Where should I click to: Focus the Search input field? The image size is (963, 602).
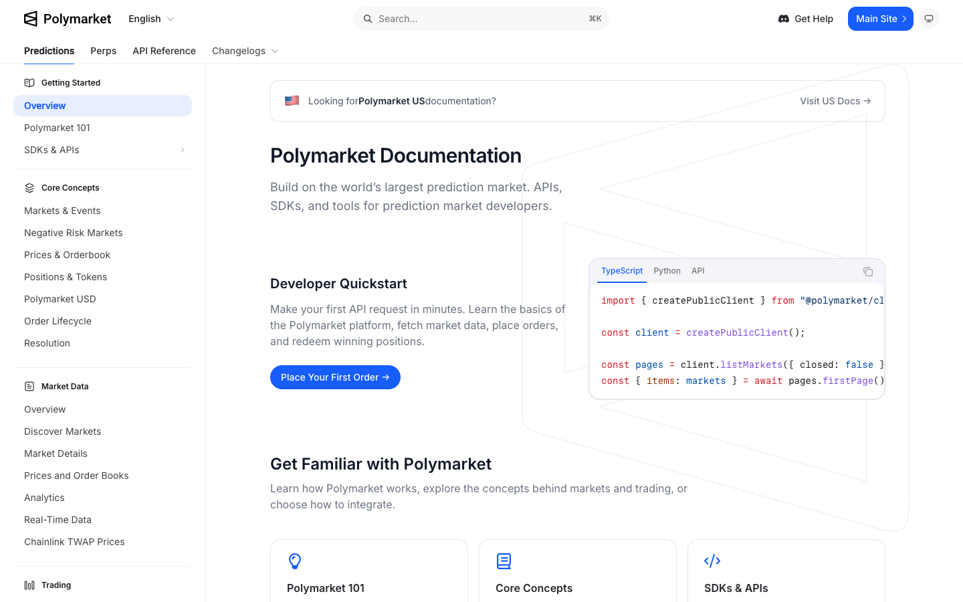[481, 19]
